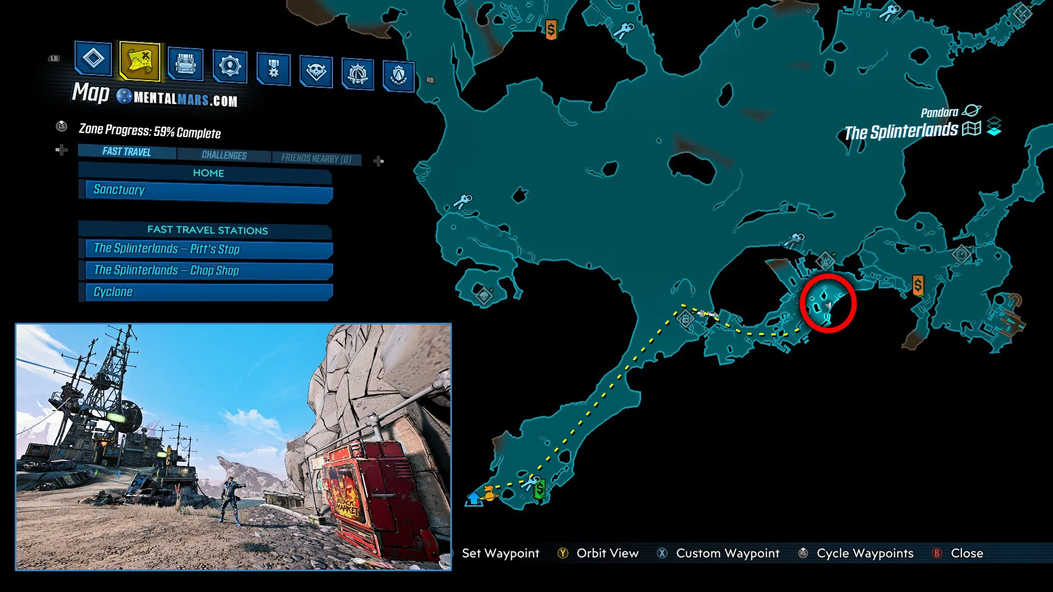Click the galaxy orbit icon beside Pandora
Screen dimensions: 1053x592
[971, 111]
